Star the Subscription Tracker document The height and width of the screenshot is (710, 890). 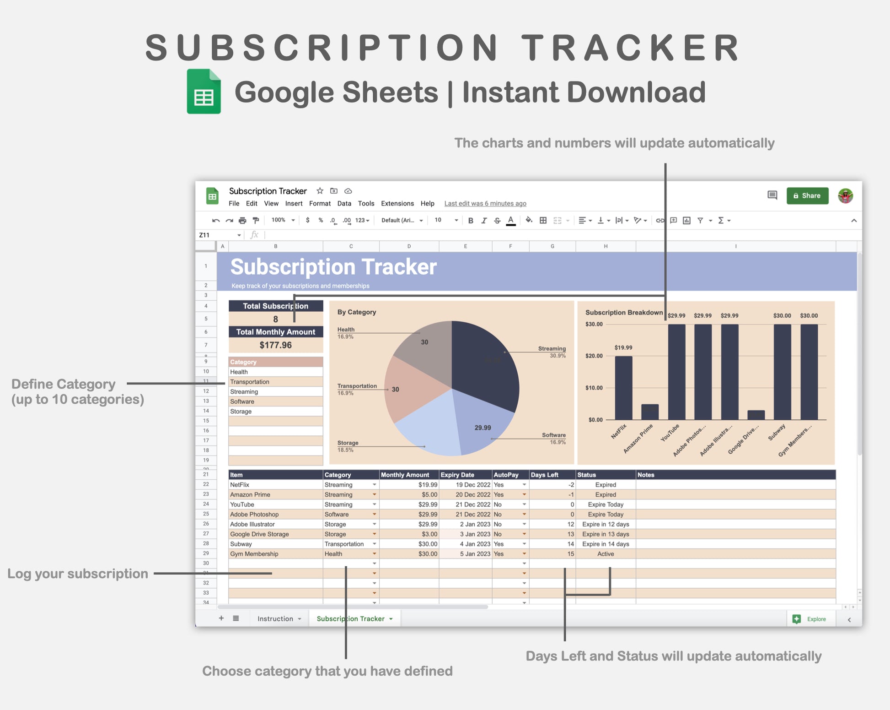click(x=320, y=191)
